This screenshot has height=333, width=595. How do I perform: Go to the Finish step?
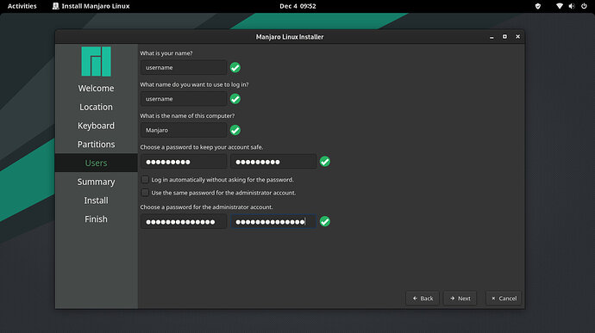click(x=96, y=219)
